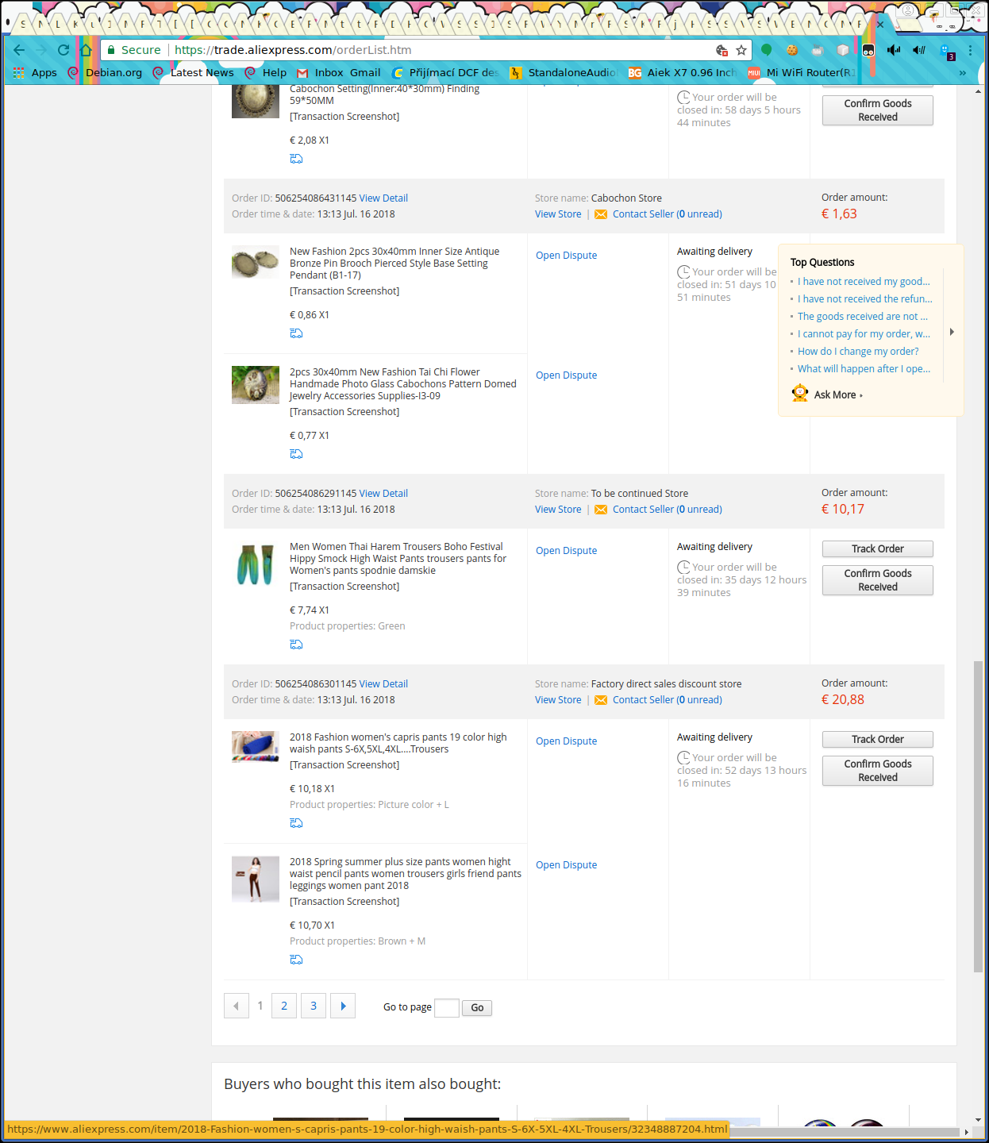Image resolution: width=989 pixels, height=1143 pixels.
Task: Open the Apps bookmark
Action: point(36,72)
